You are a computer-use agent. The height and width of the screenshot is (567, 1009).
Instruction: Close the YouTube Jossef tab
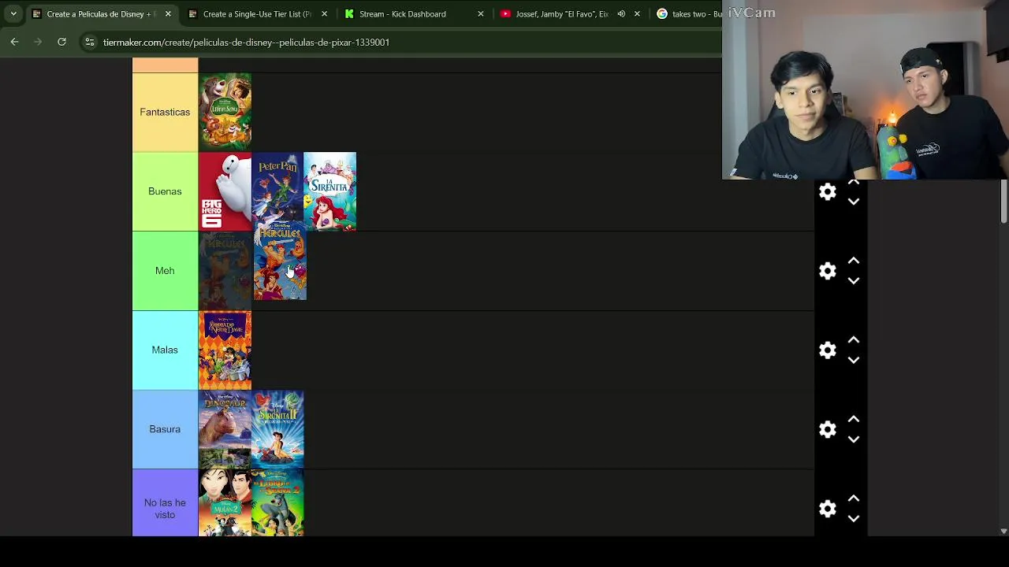coord(637,13)
